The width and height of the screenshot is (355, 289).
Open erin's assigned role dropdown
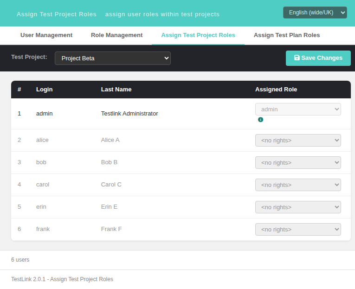(x=298, y=207)
